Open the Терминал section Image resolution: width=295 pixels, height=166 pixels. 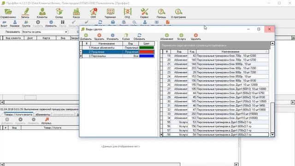110,13
